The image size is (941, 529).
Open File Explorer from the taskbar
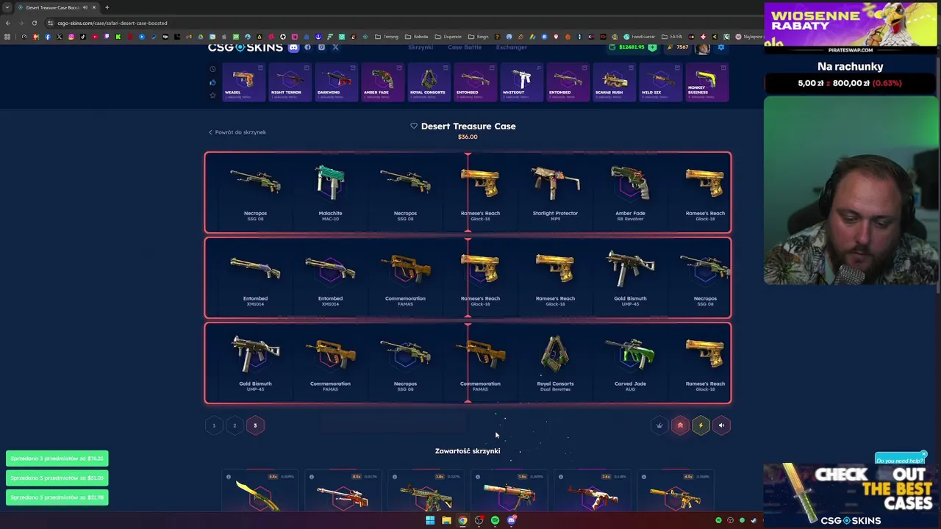446,520
